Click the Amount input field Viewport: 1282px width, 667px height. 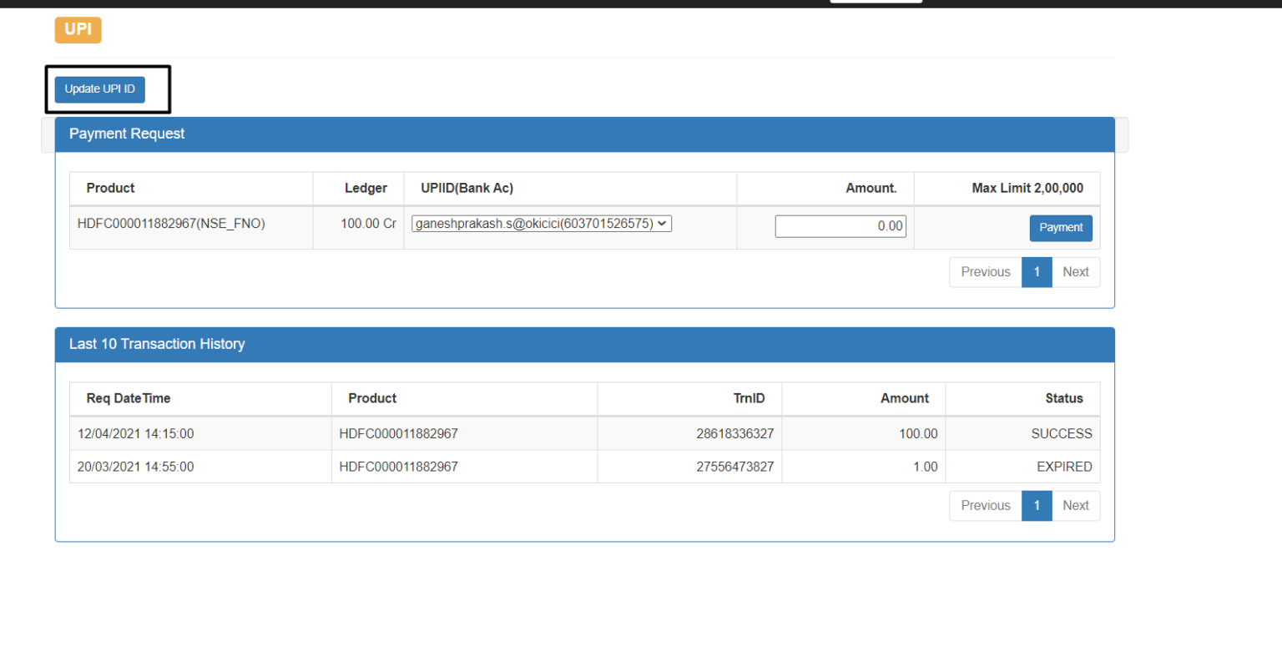(x=840, y=225)
